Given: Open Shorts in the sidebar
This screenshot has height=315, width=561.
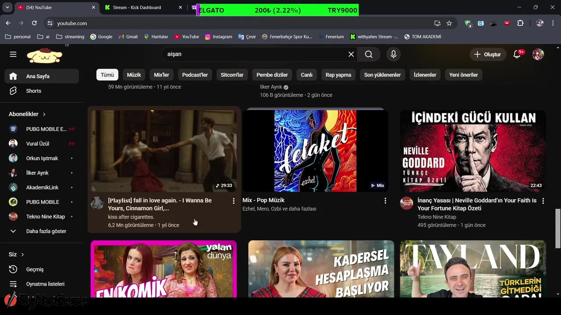Looking at the screenshot, I should (42, 91).
